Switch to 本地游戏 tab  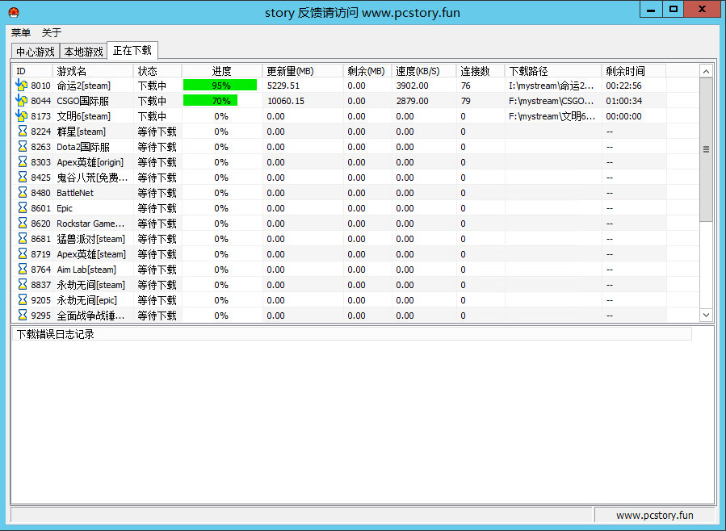click(x=84, y=52)
